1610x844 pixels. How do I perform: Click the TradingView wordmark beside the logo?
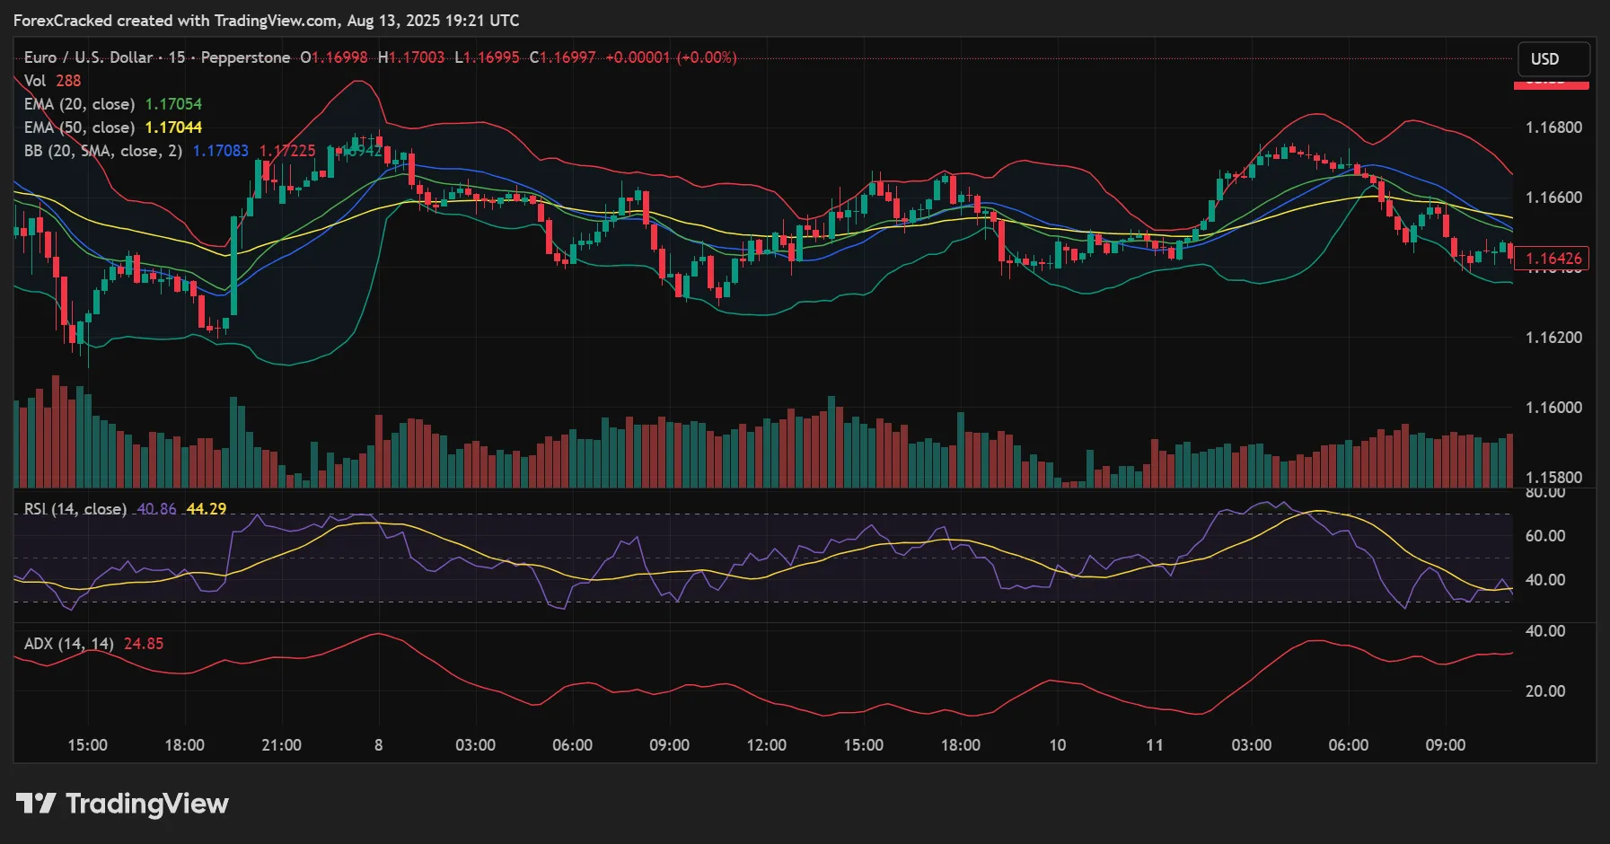pyautogui.click(x=146, y=804)
